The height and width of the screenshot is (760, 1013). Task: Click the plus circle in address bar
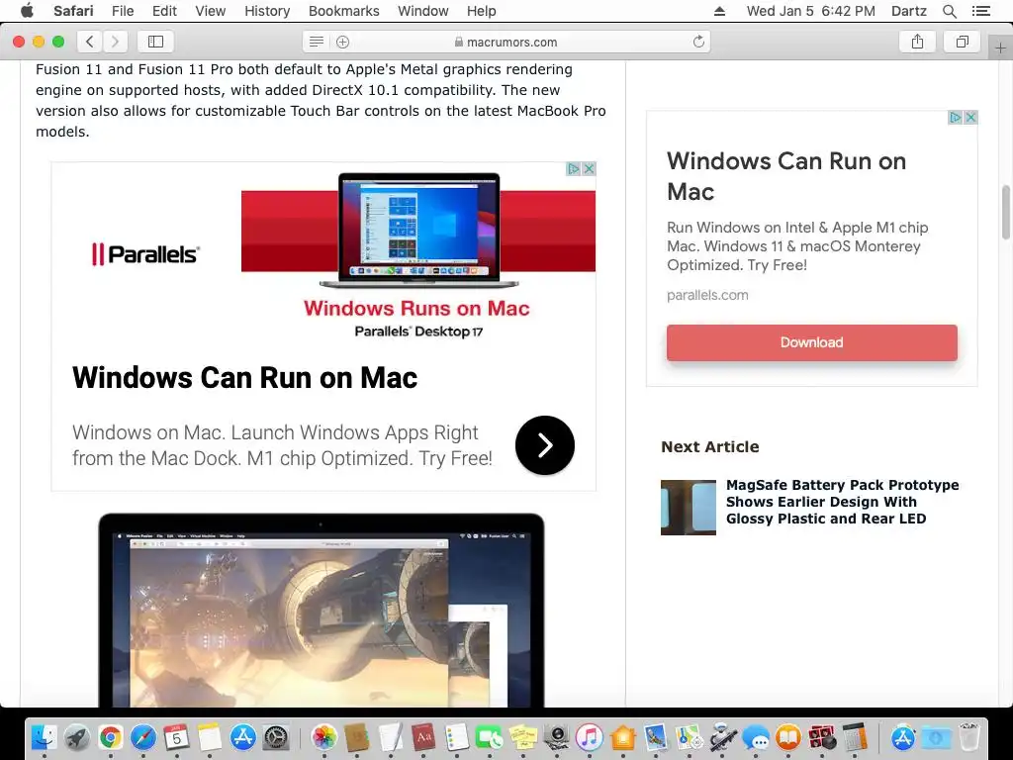(343, 42)
